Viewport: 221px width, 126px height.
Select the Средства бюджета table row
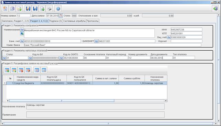click(85, 83)
